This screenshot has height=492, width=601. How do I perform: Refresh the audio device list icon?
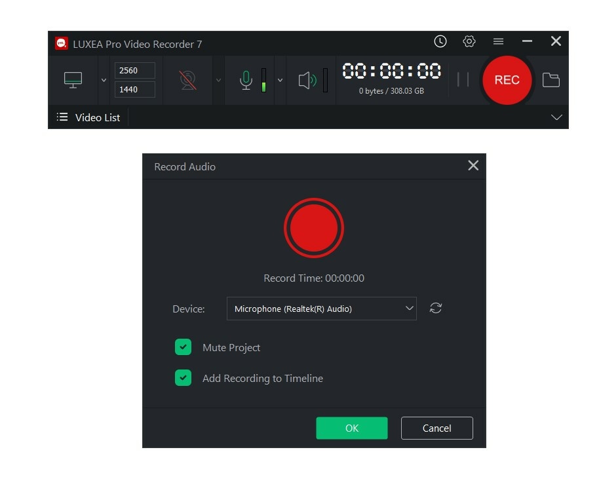(x=436, y=308)
